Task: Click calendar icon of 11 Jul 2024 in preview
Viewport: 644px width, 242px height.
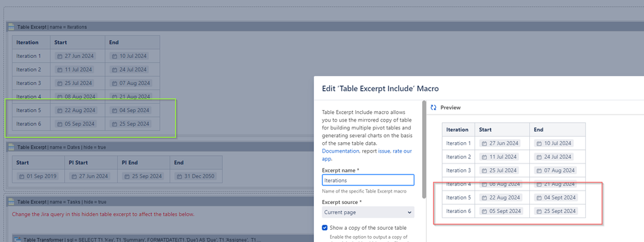Action: click(484, 157)
